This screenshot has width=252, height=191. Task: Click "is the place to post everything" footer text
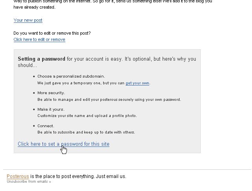pos(78,176)
